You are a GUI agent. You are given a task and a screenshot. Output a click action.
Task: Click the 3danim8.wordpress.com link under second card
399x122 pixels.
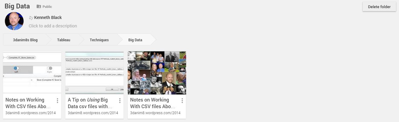[93, 113]
